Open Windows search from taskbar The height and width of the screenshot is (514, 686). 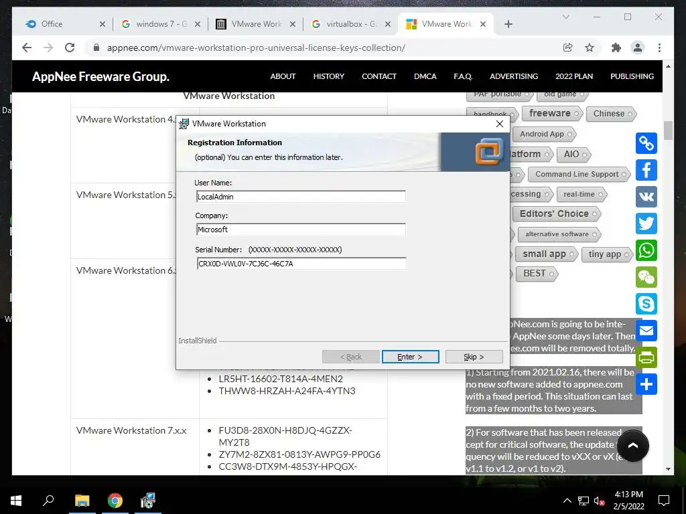coord(48,501)
